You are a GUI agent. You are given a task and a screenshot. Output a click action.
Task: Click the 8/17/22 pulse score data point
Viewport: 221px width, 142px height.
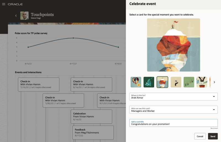pos(73,38)
